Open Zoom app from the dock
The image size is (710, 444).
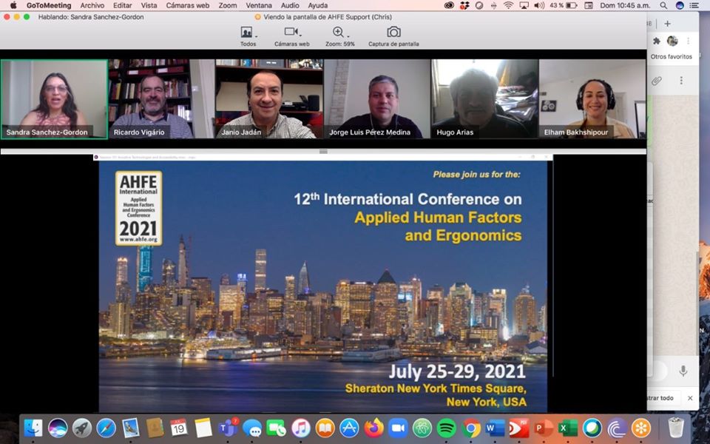(398, 428)
